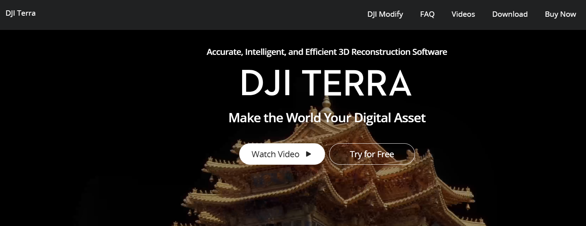
Task: Open the Download page
Action: click(510, 14)
